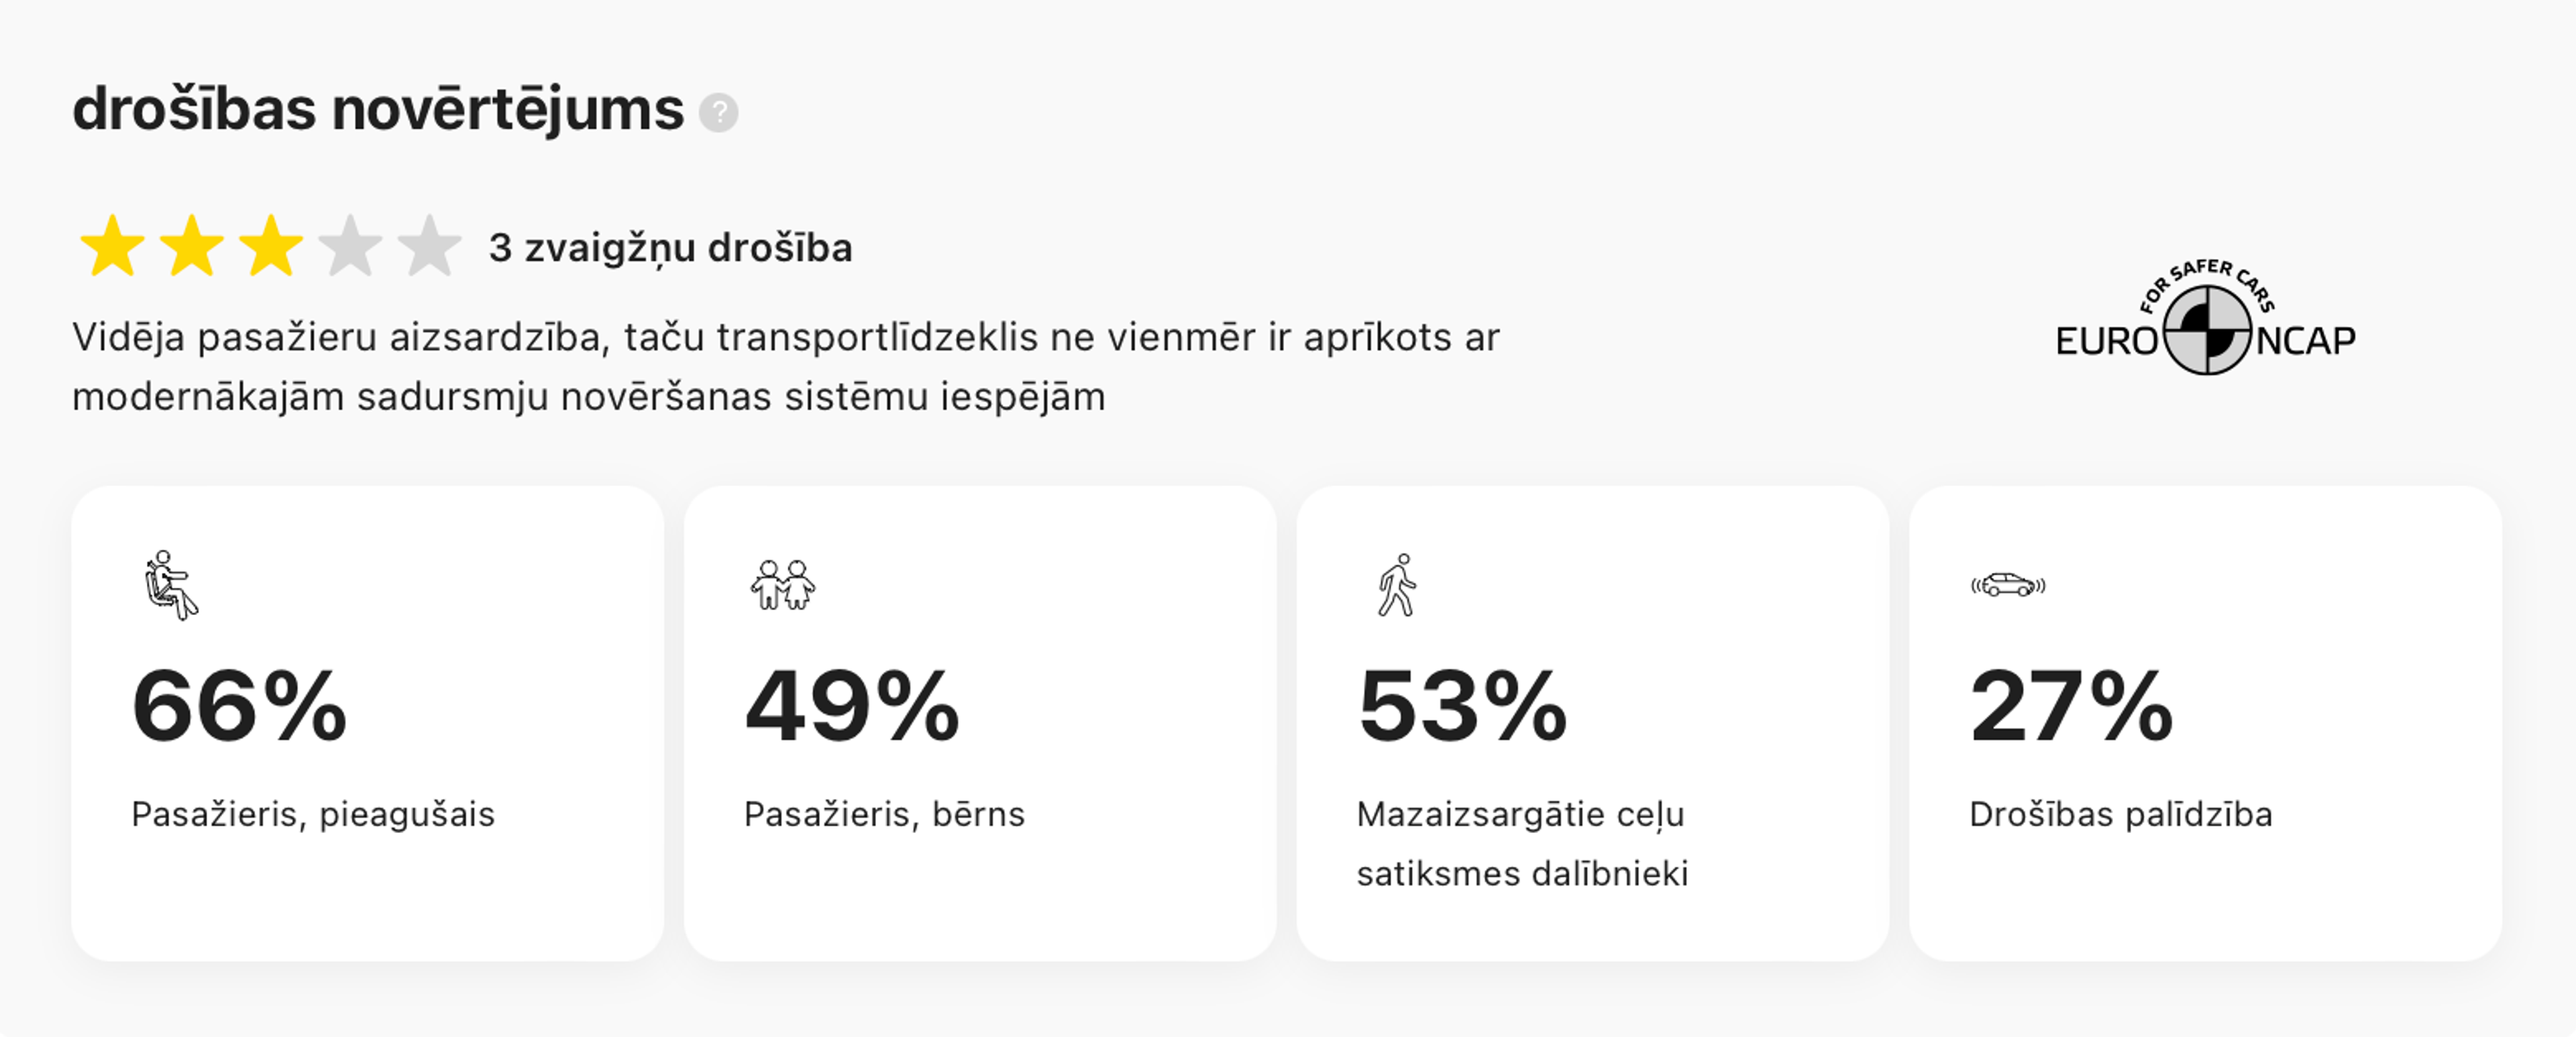Click the Euro NCAP logo
2576x1037 pixels.
2205,322
